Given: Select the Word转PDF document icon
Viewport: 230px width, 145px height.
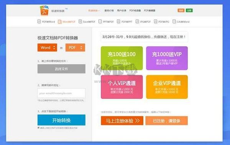Looking at the screenshot, I should point(60,22).
